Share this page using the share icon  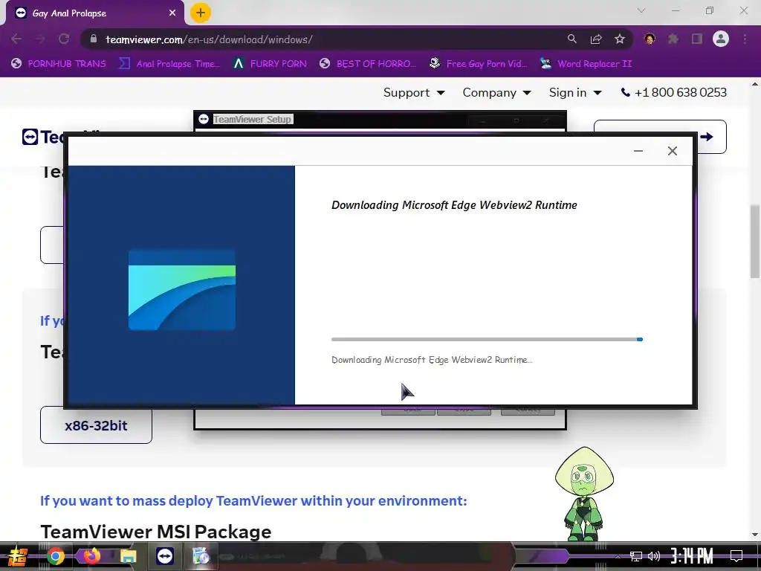596,39
